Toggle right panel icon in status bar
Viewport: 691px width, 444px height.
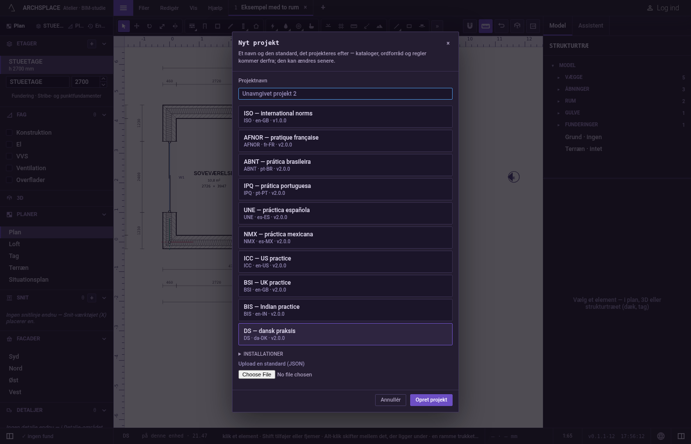click(681, 436)
